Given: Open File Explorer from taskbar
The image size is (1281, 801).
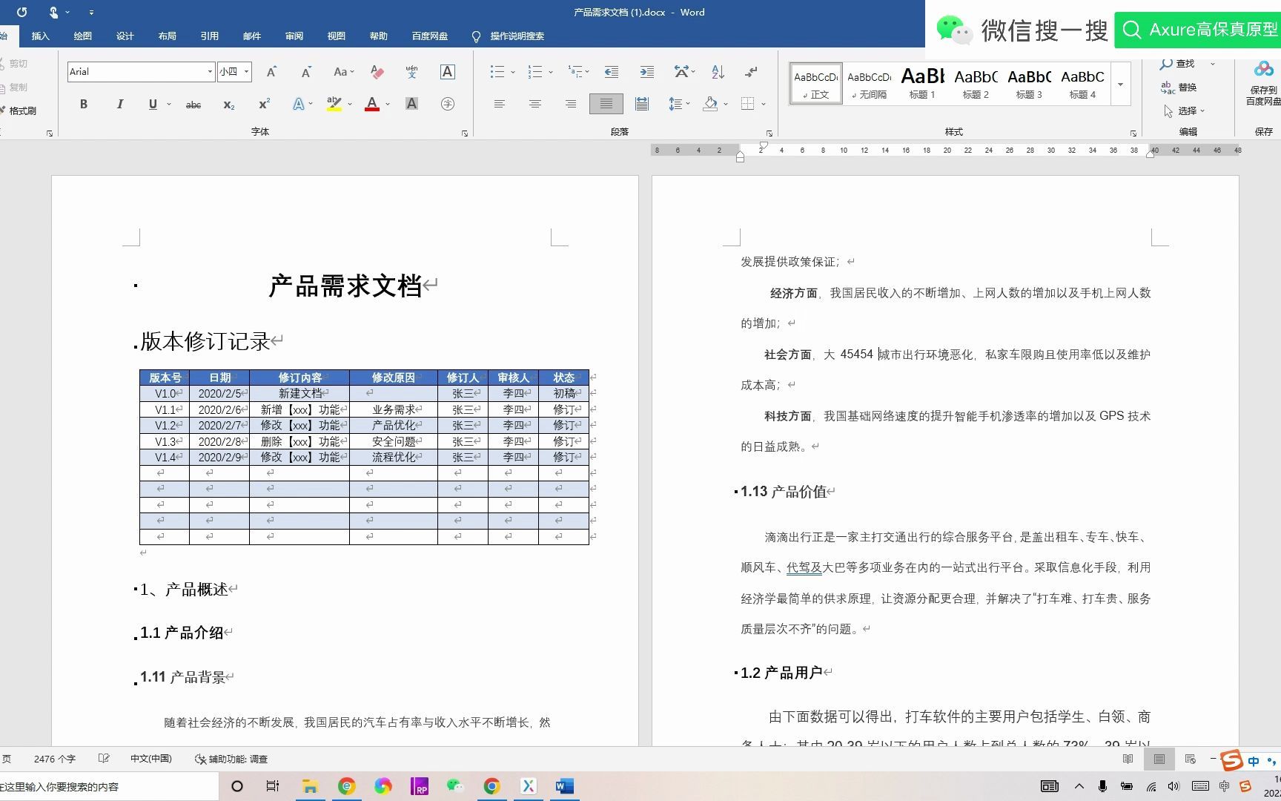Looking at the screenshot, I should pyautogui.click(x=310, y=786).
